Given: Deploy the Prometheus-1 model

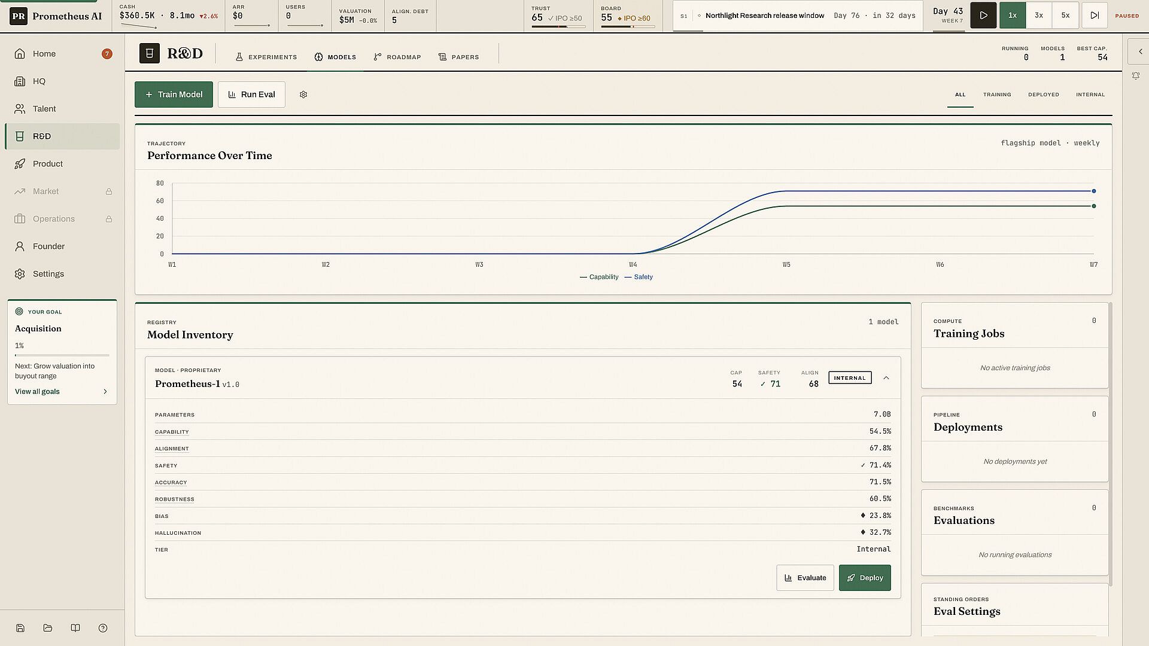Looking at the screenshot, I should [x=865, y=578].
